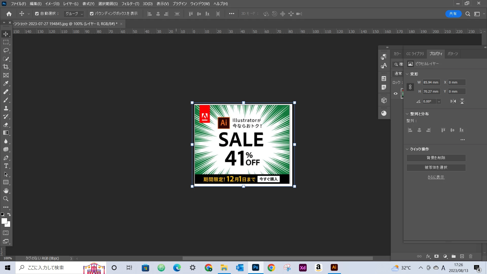Switch to the CC ライブラリ tab
The height and width of the screenshot is (274, 487).
click(x=415, y=54)
